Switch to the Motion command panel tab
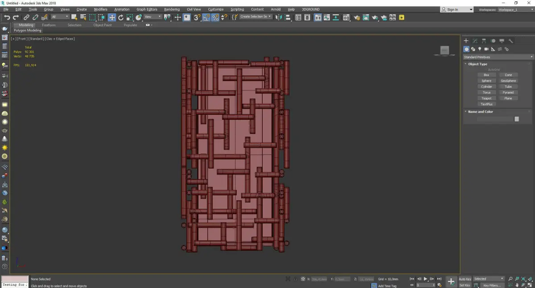This screenshot has width=535, height=288. [493, 41]
